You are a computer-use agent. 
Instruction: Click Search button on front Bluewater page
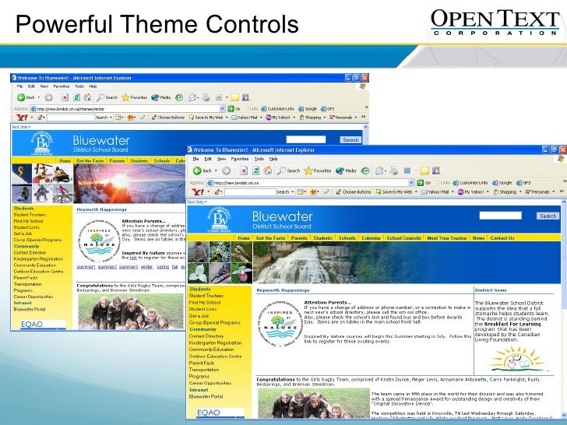[x=548, y=216]
